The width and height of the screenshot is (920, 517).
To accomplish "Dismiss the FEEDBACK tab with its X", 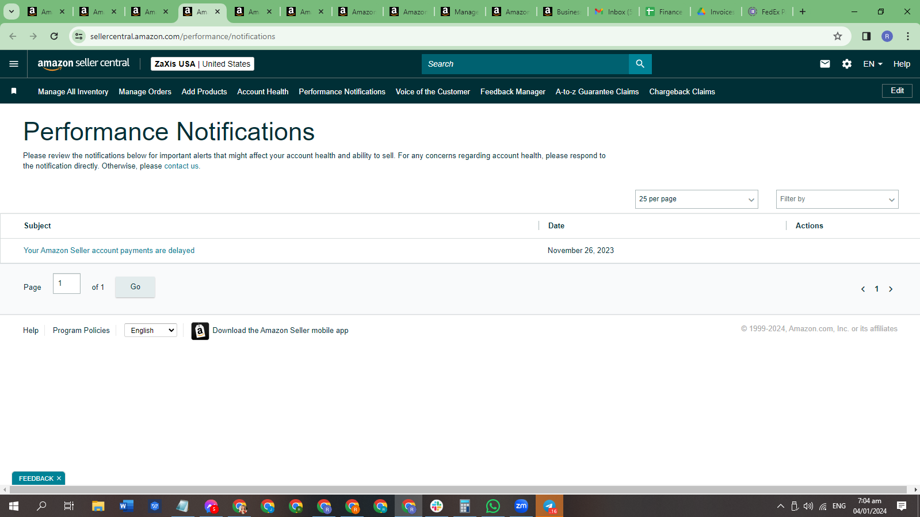I will pyautogui.click(x=59, y=478).
